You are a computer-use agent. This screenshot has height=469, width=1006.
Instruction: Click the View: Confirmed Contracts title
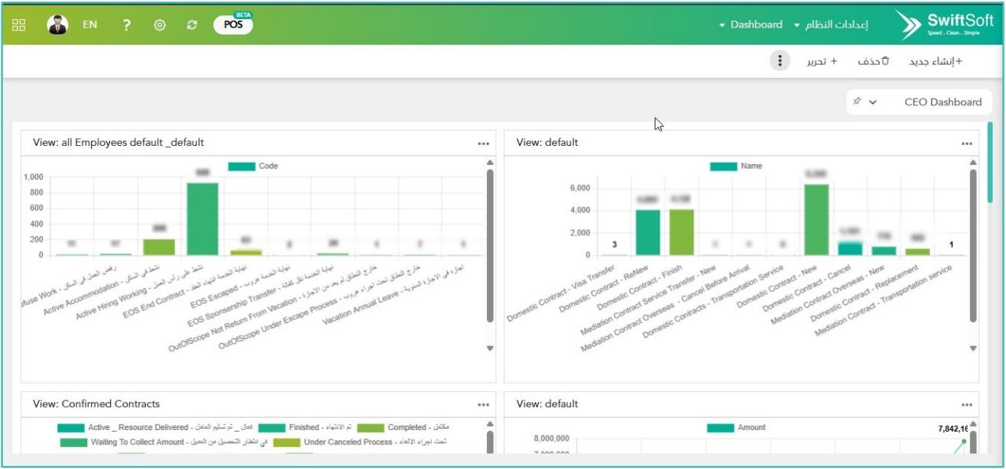click(x=96, y=404)
